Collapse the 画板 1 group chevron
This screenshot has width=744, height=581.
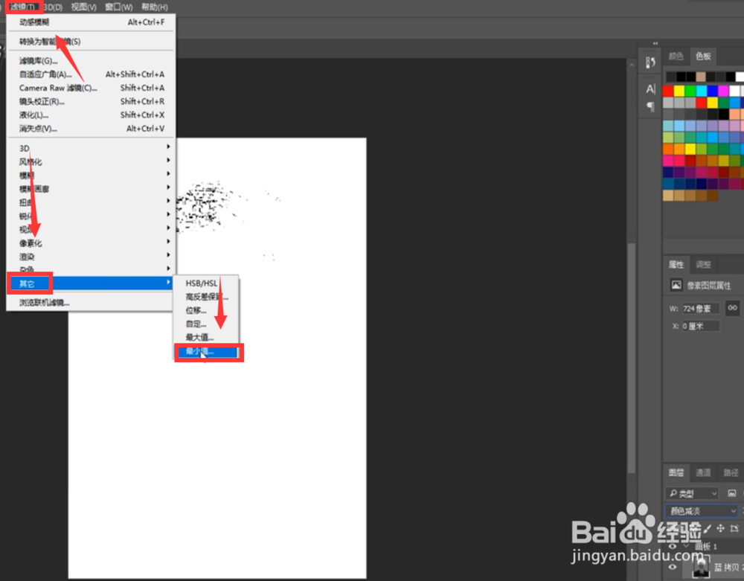click(x=685, y=546)
